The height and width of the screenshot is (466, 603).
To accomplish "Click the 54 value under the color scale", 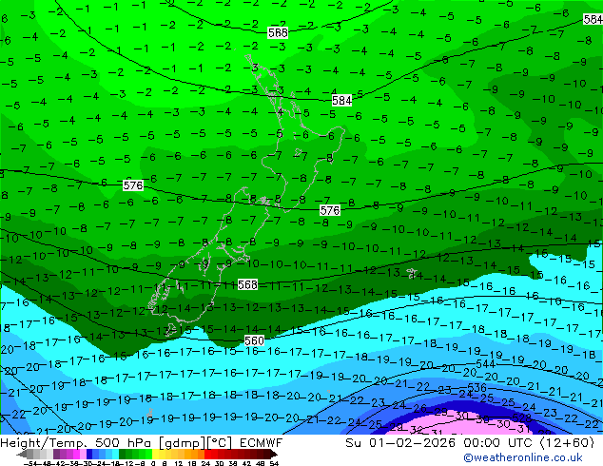I will [274, 463].
